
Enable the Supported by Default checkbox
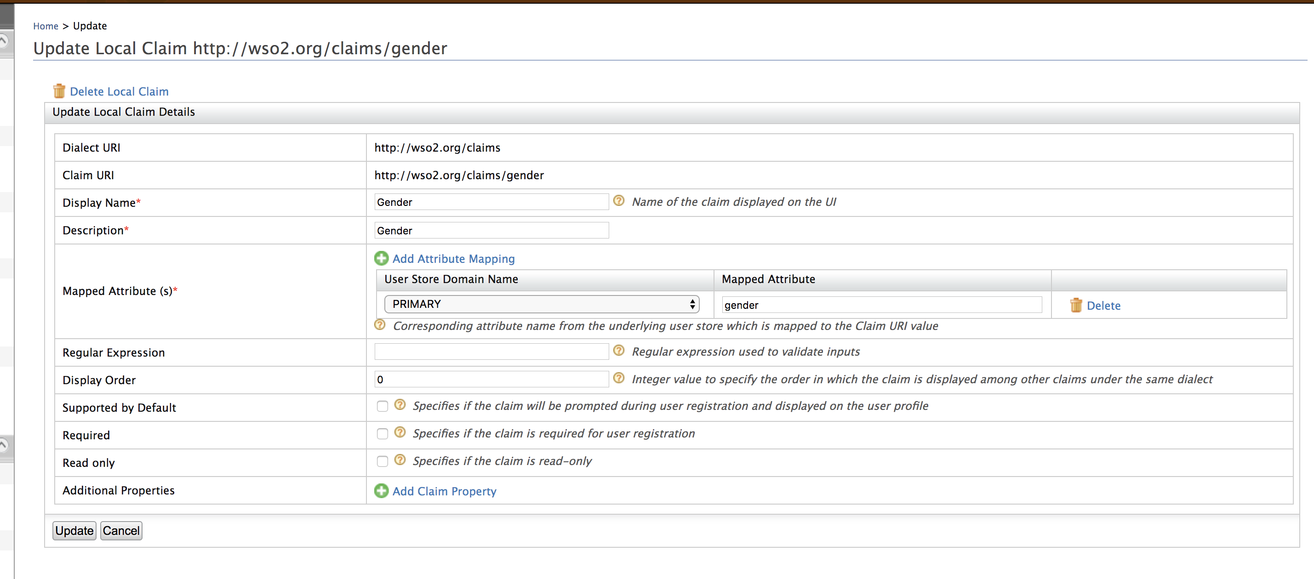click(x=383, y=406)
